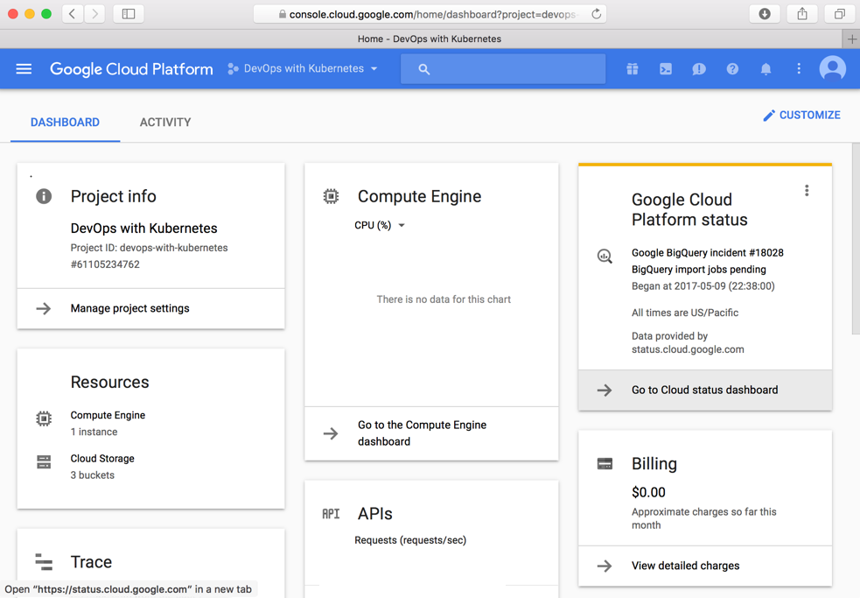Add a new Safari tab

tap(851, 39)
